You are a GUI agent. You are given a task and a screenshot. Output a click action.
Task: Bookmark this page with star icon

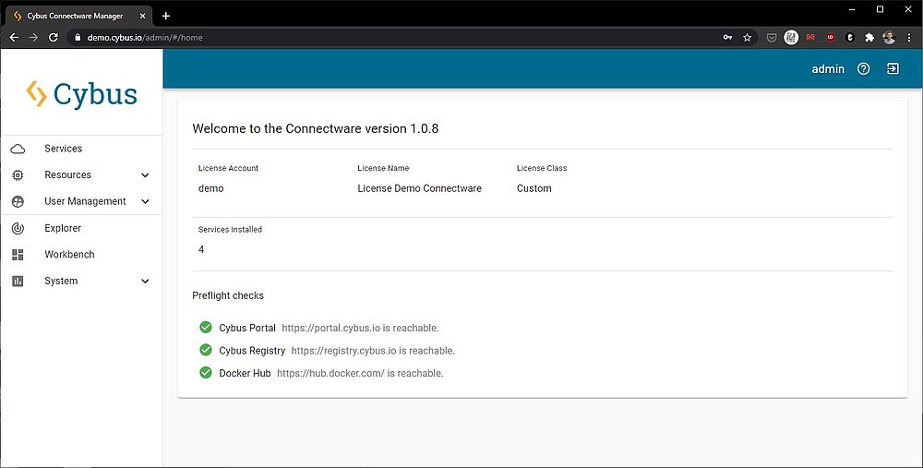747,38
